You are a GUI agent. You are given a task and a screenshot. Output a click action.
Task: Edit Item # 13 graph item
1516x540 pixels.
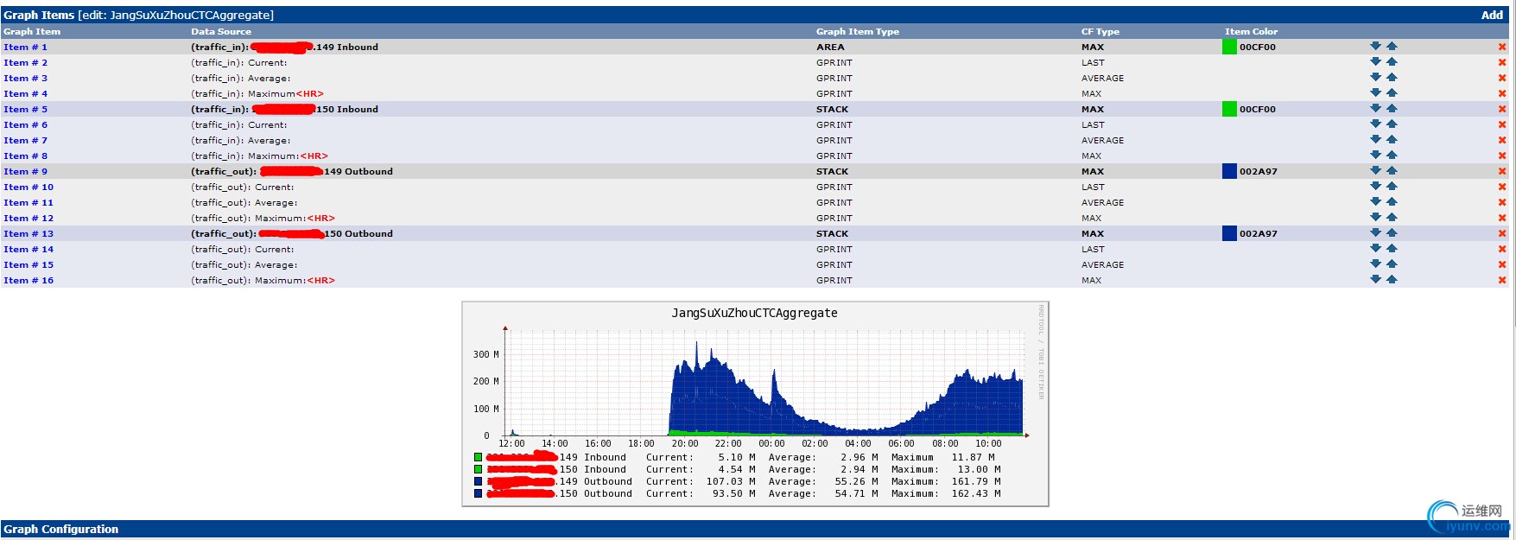[29, 234]
